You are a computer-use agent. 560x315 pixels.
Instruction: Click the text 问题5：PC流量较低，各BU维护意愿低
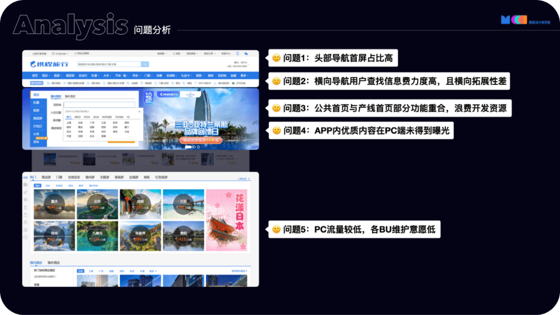point(359,230)
